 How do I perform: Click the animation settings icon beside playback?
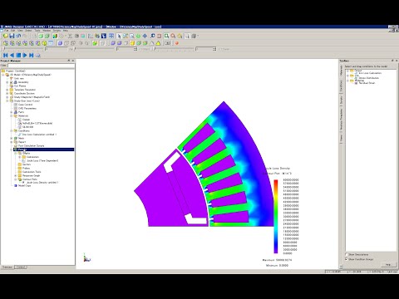click(37, 55)
